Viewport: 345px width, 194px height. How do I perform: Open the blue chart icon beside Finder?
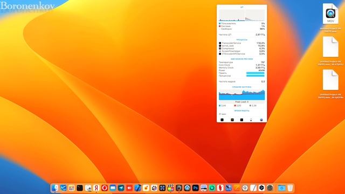click(x=63, y=188)
